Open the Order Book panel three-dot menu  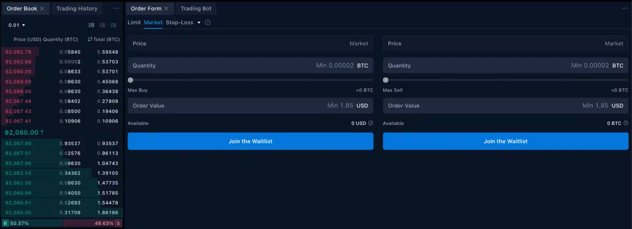[x=116, y=9]
